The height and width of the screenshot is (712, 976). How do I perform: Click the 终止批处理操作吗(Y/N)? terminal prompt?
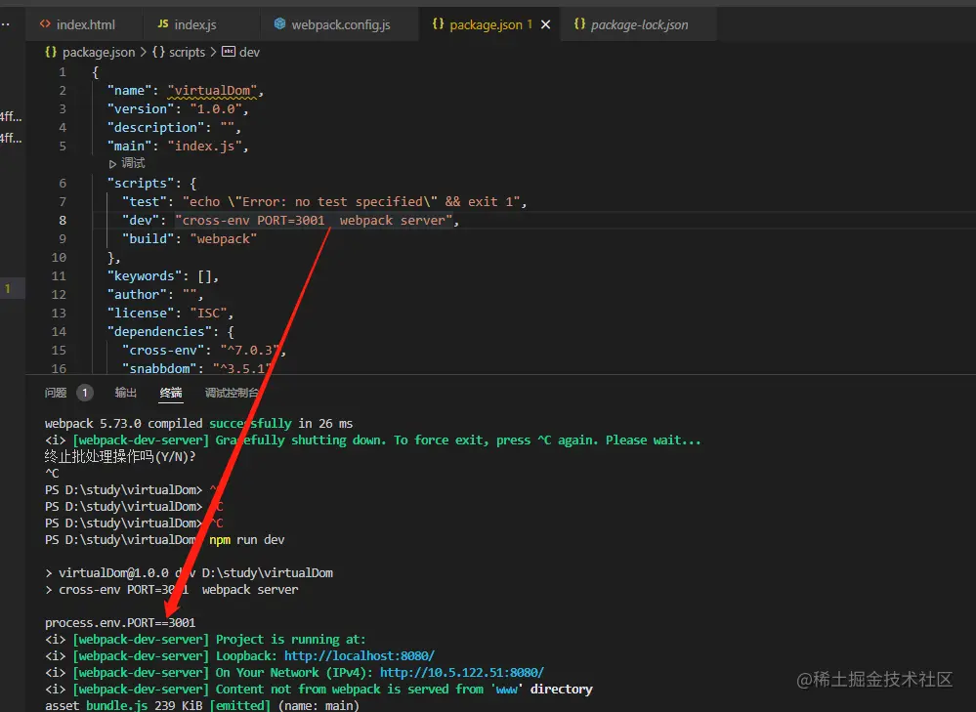(x=120, y=457)
